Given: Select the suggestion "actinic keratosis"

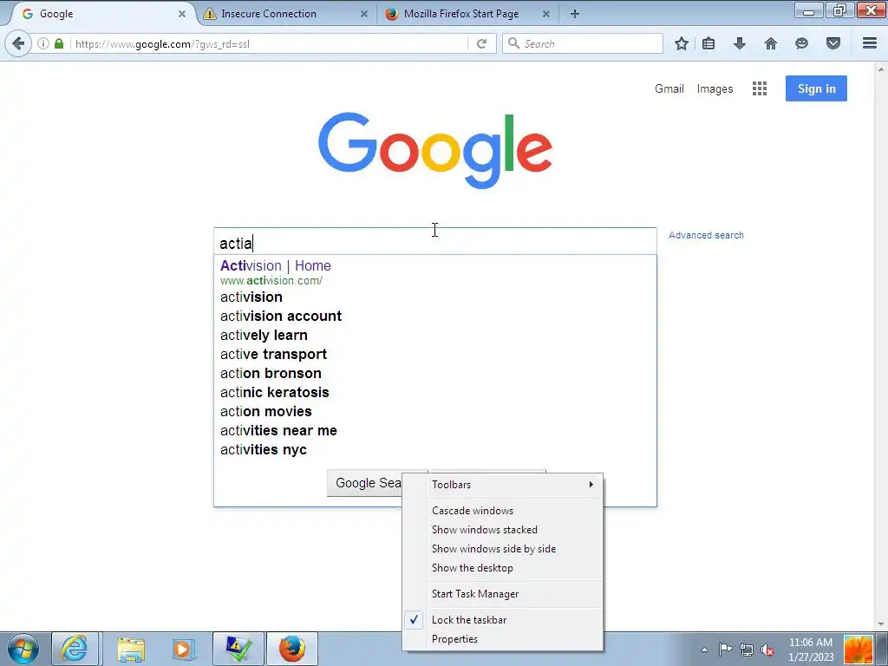Looking at the screenshot, I should (435, 393).
